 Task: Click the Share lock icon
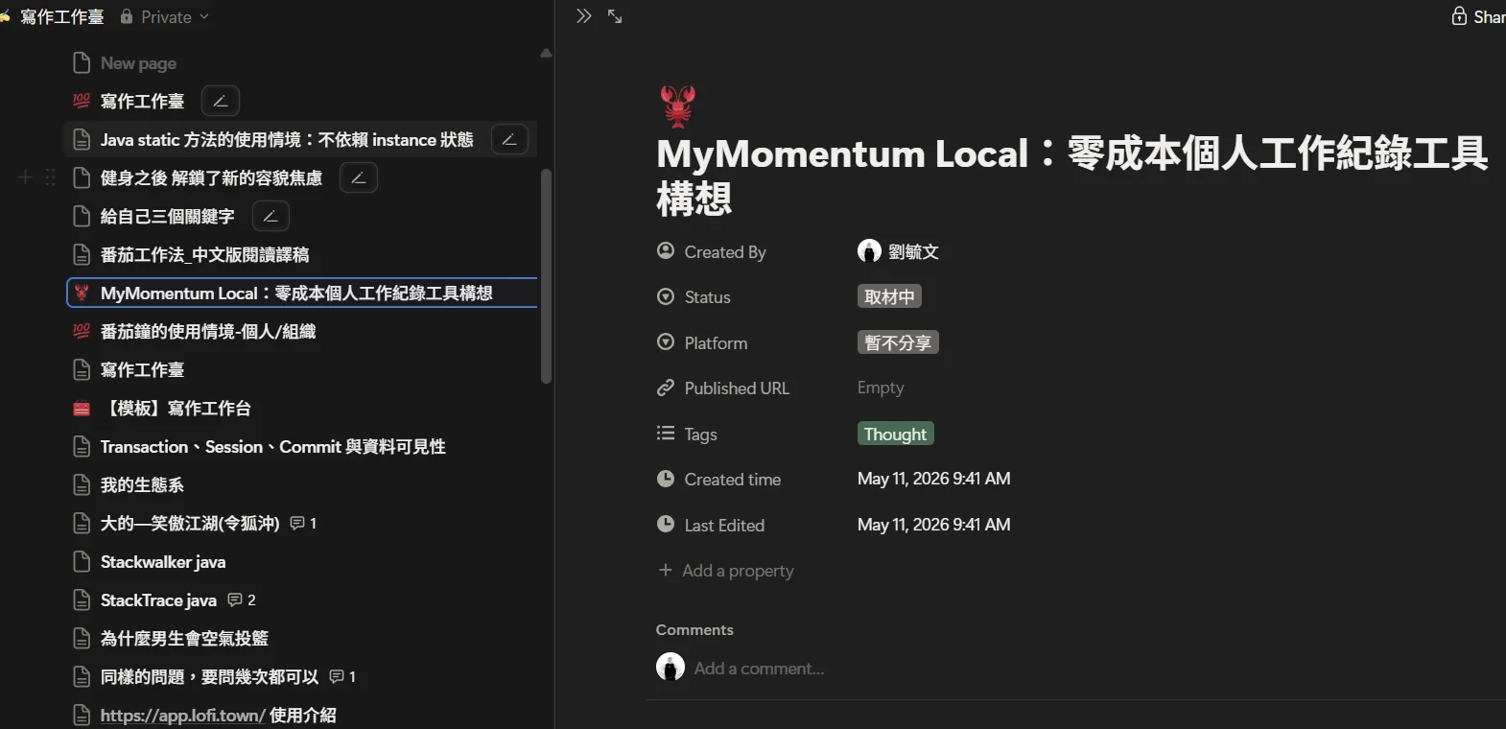pyautogui.click(x=1459, y=16)
